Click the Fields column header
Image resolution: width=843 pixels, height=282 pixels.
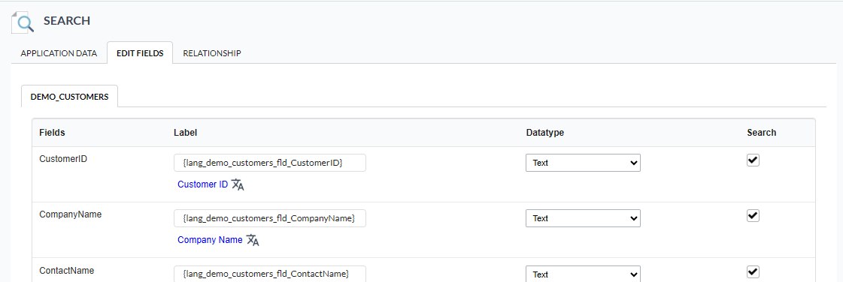coord(52,133)
